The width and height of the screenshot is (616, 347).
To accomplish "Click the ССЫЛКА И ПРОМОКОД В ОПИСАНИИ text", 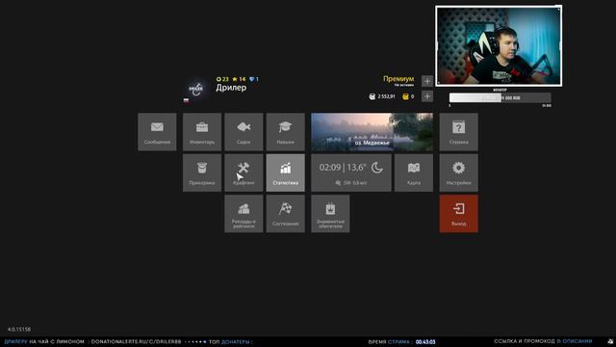I will pyautogui.click(x=543, y=341).
